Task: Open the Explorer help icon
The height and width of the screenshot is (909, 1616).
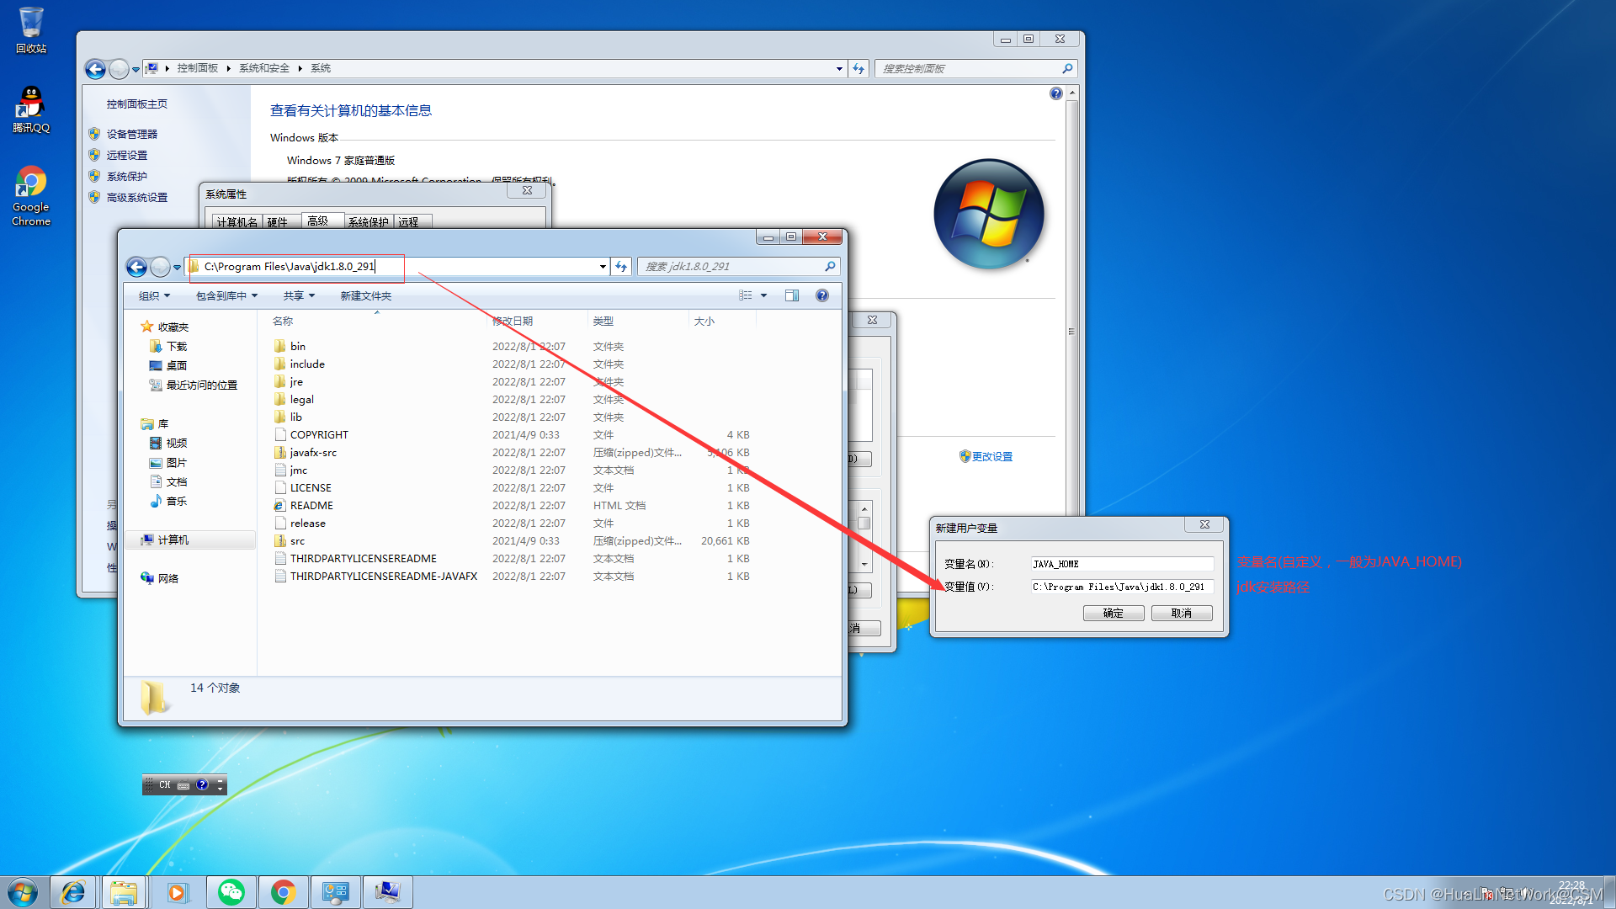Action: click(x=821, y=295)
